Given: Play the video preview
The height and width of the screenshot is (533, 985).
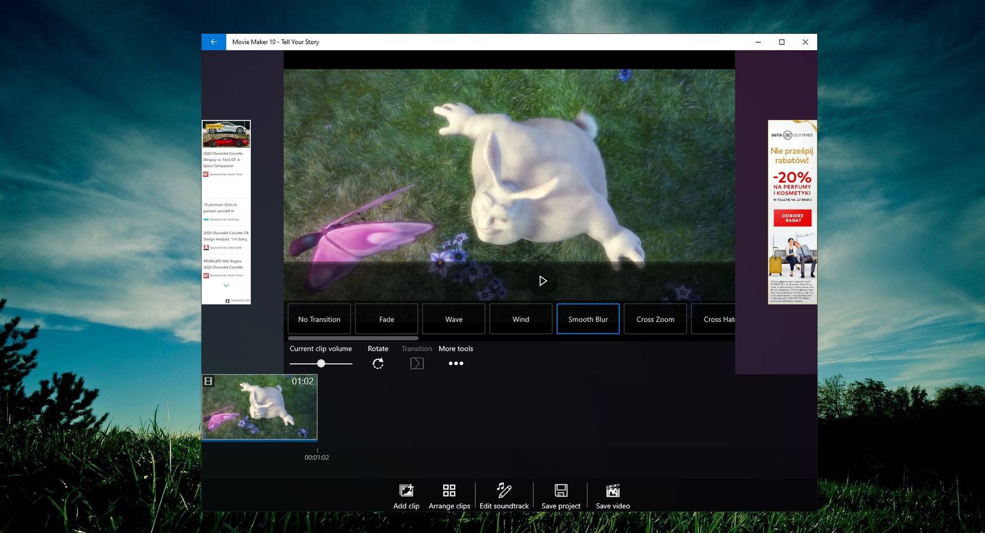Looking at the screenshot, I should [543, 281].
